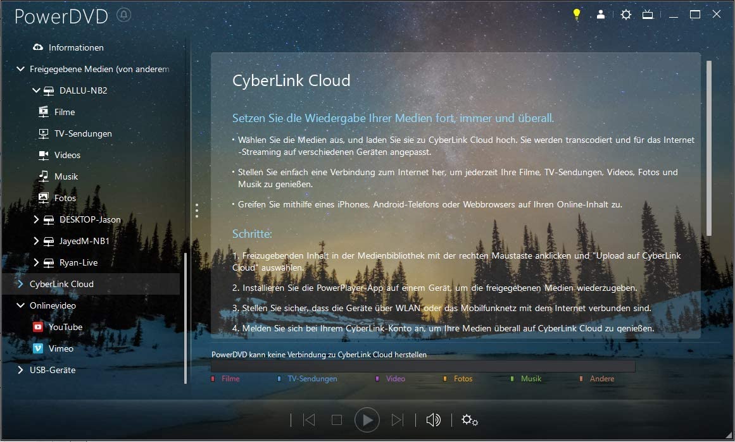The height and width of the screenshot is (442, 735).
Task: Open PowerDVD settings gear in title bar
Action: click(x=625, y=14)
